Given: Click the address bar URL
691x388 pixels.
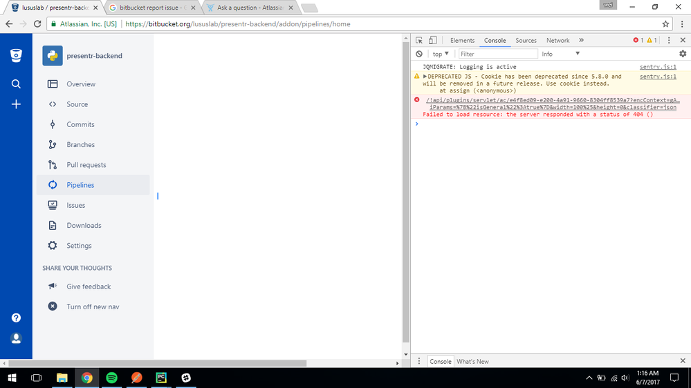Looking at the screenshot, I should [238, 24].
